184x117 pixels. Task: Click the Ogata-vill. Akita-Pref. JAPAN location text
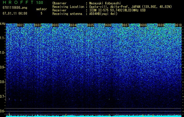[x=130, y=7]
